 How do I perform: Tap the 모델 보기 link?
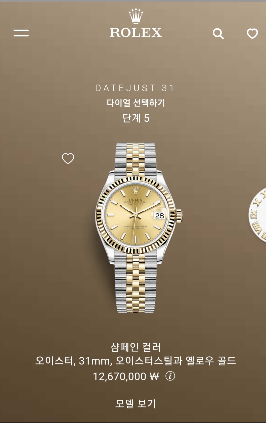[x=136, y=404]
